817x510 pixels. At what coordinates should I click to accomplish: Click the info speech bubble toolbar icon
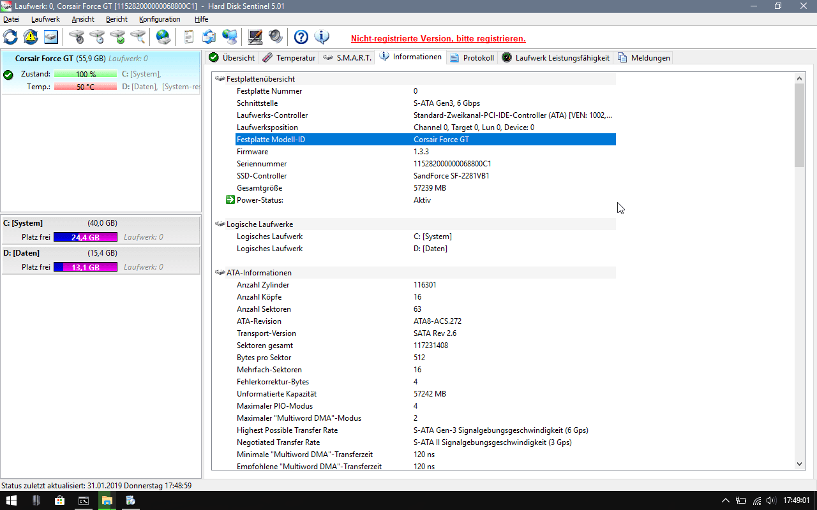click(x=322, y=37)
